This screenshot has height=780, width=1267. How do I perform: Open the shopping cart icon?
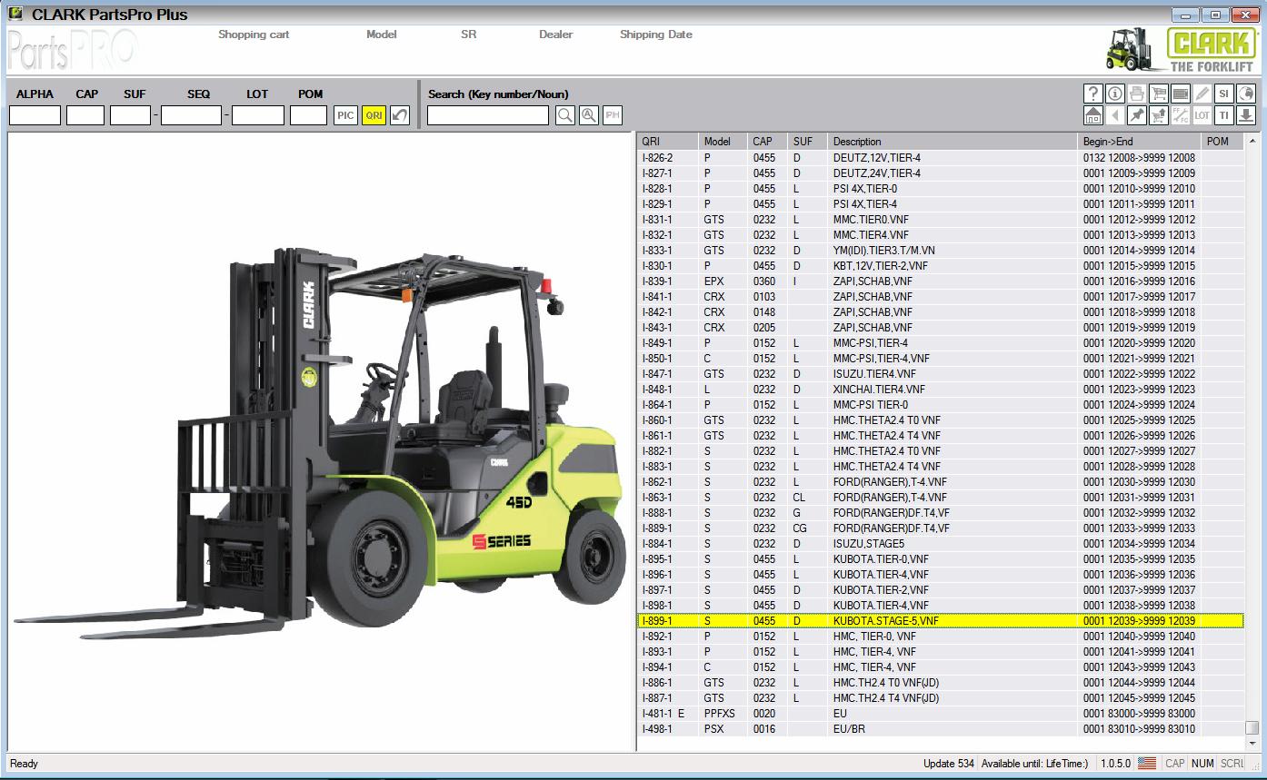click(1159, 94)
